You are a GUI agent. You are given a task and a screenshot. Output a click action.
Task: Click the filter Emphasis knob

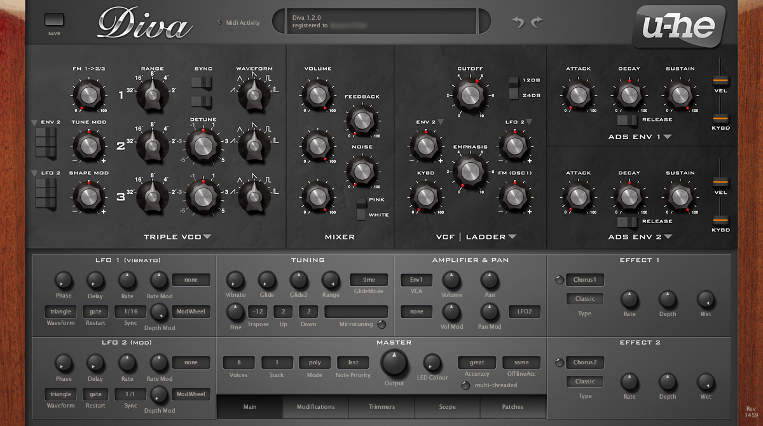click(469, 172)
